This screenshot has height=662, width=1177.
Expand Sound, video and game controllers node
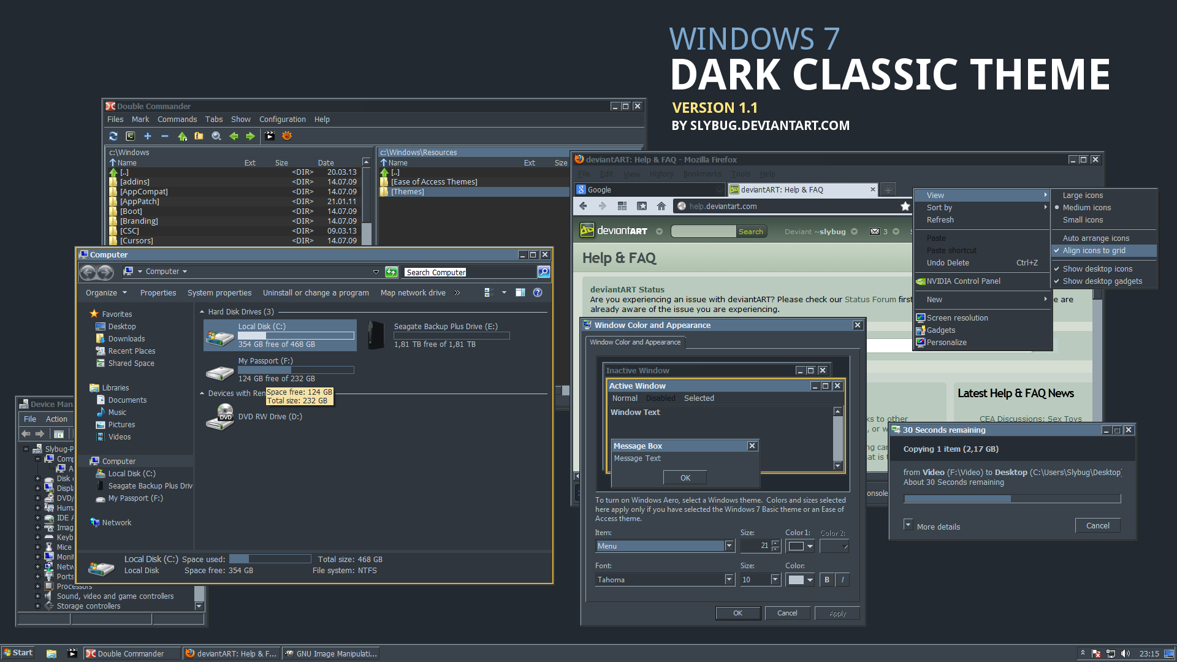(x=37, y=596)
